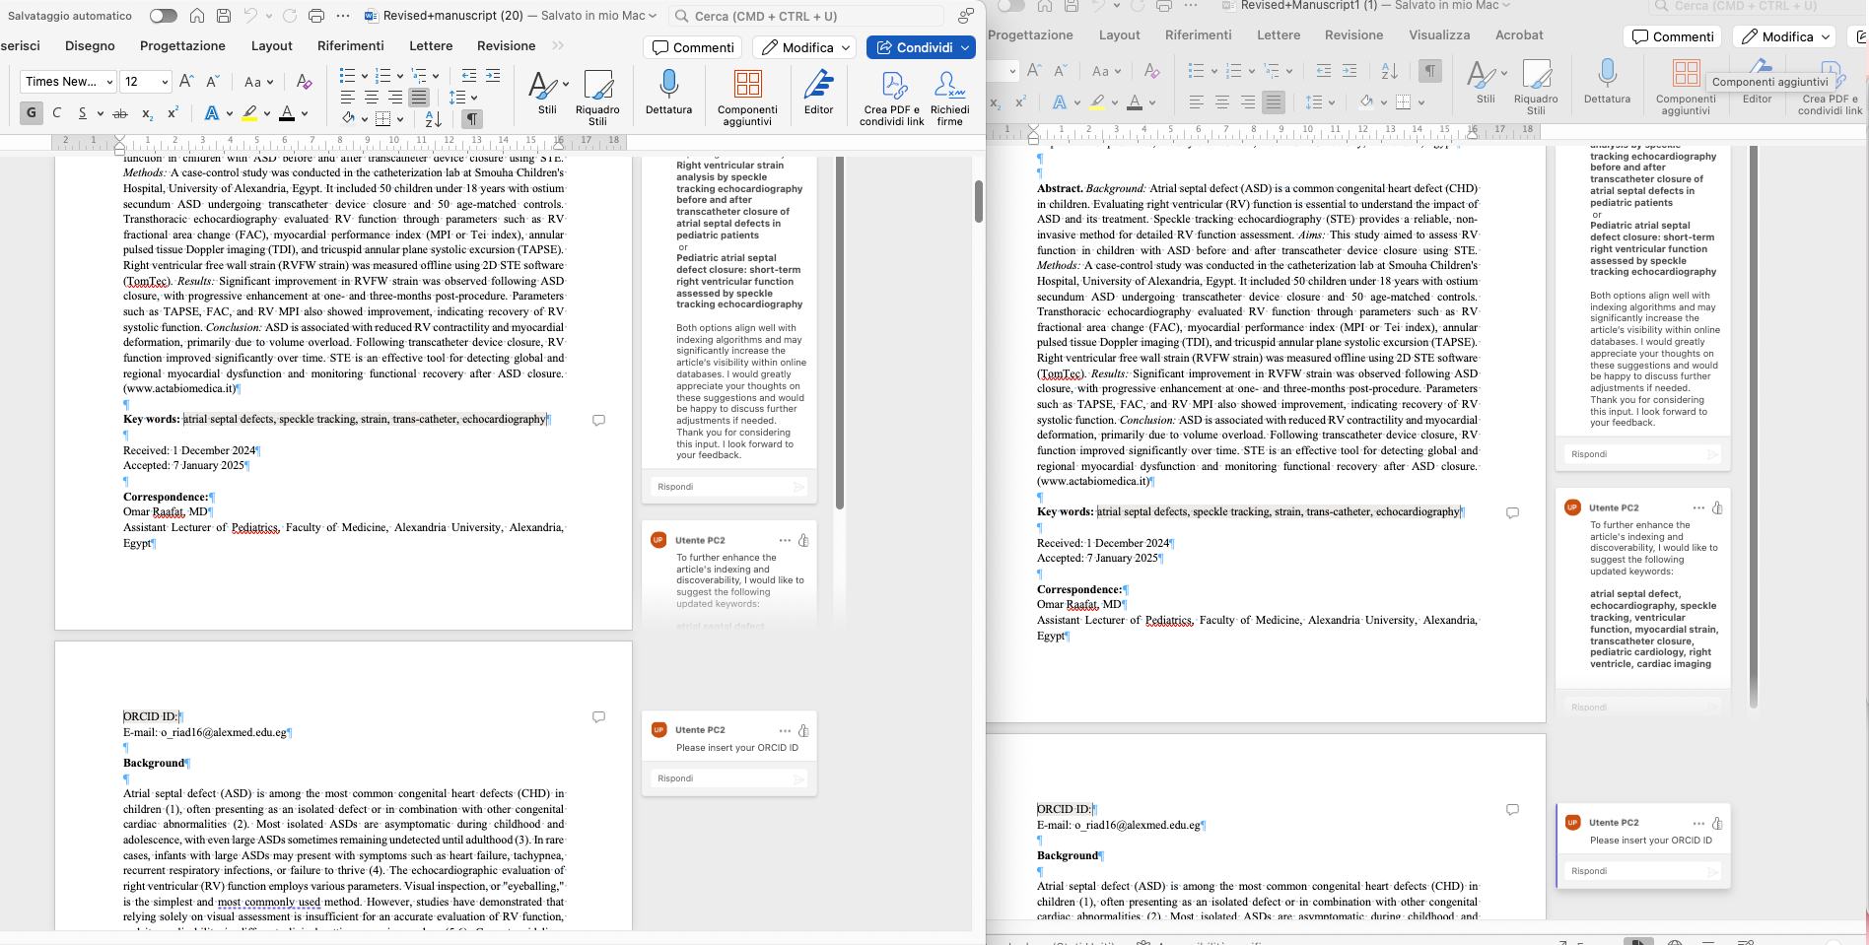Click the Dettatura microphone icon in left window
This screenshot has height=945, width=1869.
pyautogui.click(x=668, y=86)
